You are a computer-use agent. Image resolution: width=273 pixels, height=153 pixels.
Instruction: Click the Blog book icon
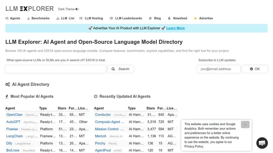150,18
